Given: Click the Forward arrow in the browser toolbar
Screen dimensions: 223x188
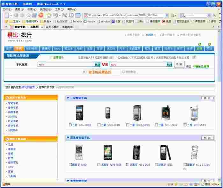Looking at the screenshot, I should pos(22,15).
